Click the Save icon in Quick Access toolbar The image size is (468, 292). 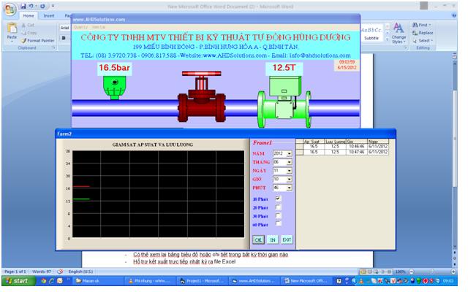pyautogui.click(x=24, y=7)
